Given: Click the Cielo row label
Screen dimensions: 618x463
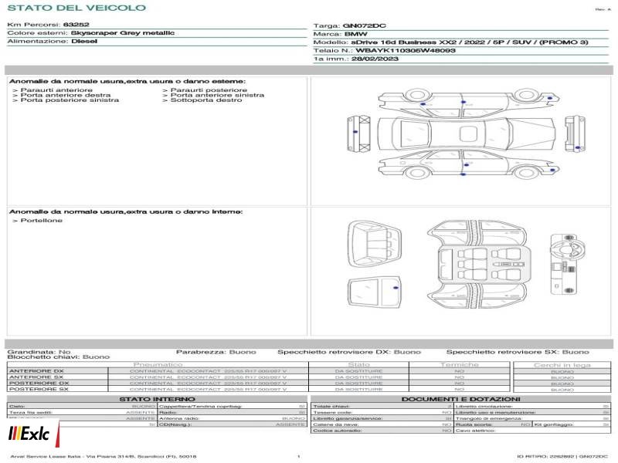Looking at the screenshot, I should [x=17, y=407].
